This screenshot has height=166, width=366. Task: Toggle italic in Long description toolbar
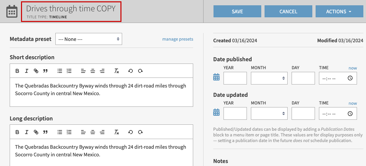click(27, 132)
